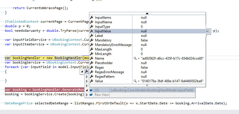Click the inputFieldService variable name
Image resolution: width=239 pixels, height=114 pixels.
click(x=29, y=40)
